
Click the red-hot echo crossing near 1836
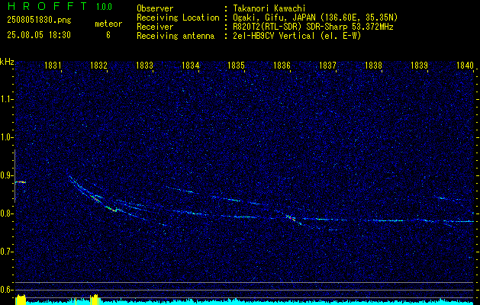click(x=291, y=218)
